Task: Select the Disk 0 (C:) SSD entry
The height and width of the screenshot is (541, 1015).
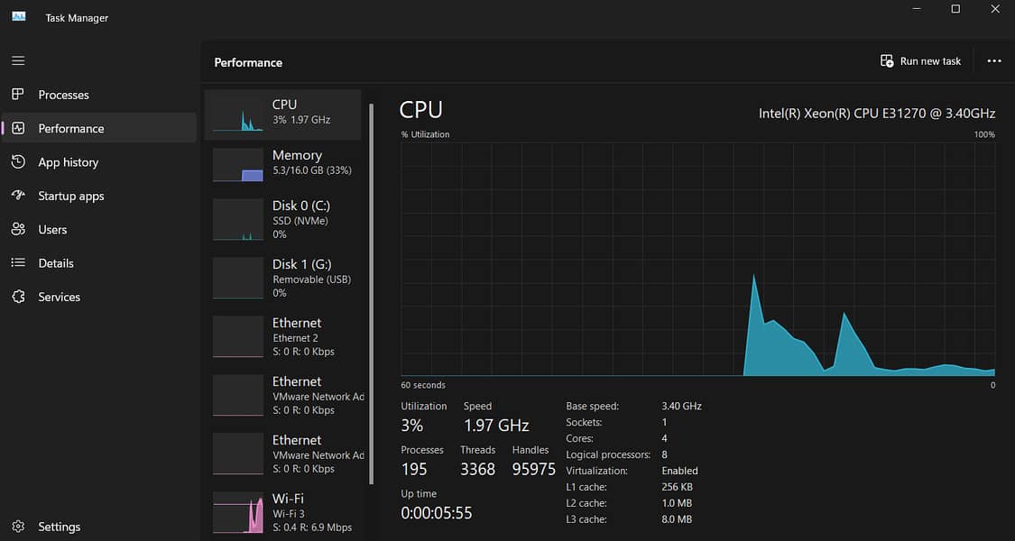Action: coord(283,220)
